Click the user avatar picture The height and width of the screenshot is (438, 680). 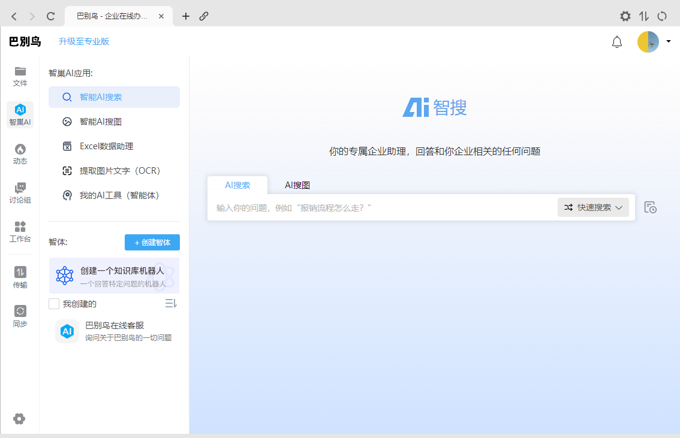(x=648, y=42)
